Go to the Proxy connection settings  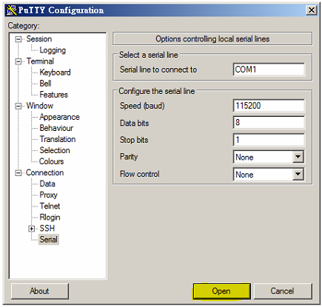pyautogui.click(x=48, y=195)
